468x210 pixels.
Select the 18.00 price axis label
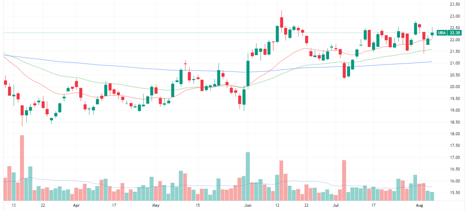(453, 134)
